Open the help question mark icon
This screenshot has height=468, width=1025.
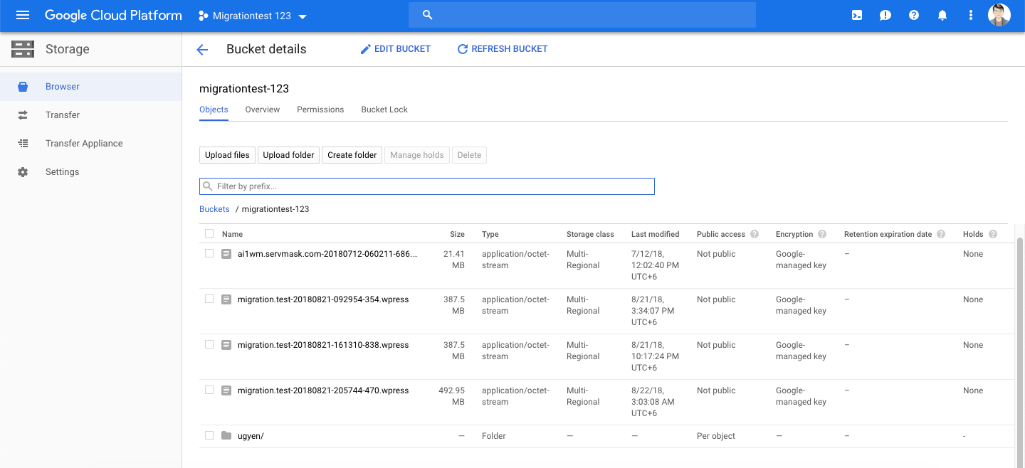[914, 16]
